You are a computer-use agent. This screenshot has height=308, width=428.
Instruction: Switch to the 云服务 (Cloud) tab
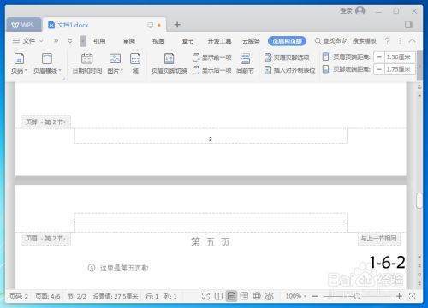click(x=251, y=41)
